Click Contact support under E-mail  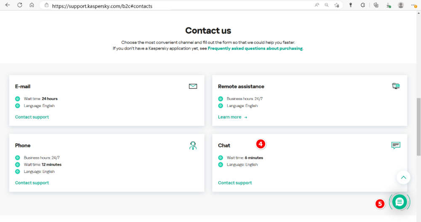32,117
